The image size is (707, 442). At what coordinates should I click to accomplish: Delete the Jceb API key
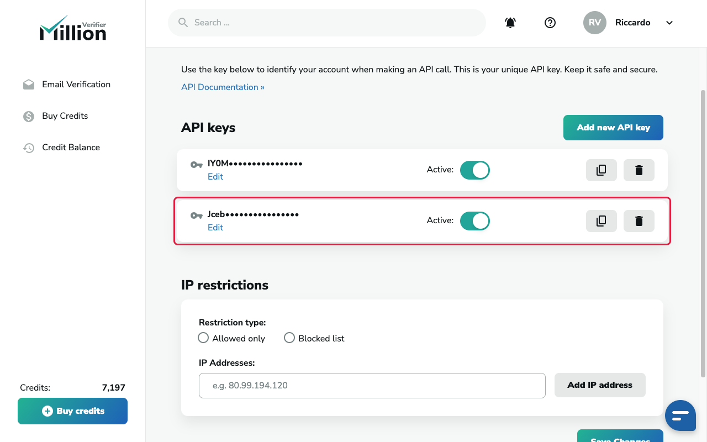pos(639,221)
